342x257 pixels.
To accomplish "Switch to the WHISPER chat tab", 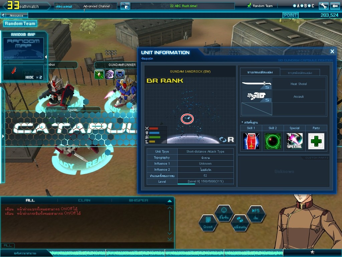I will click(x=139, y=200).
